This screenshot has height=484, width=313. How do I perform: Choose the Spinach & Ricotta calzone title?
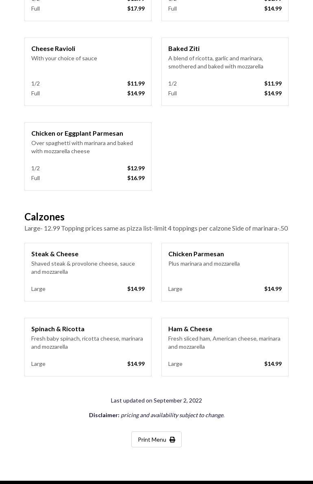pyautogui.click(x=58, y=329)
